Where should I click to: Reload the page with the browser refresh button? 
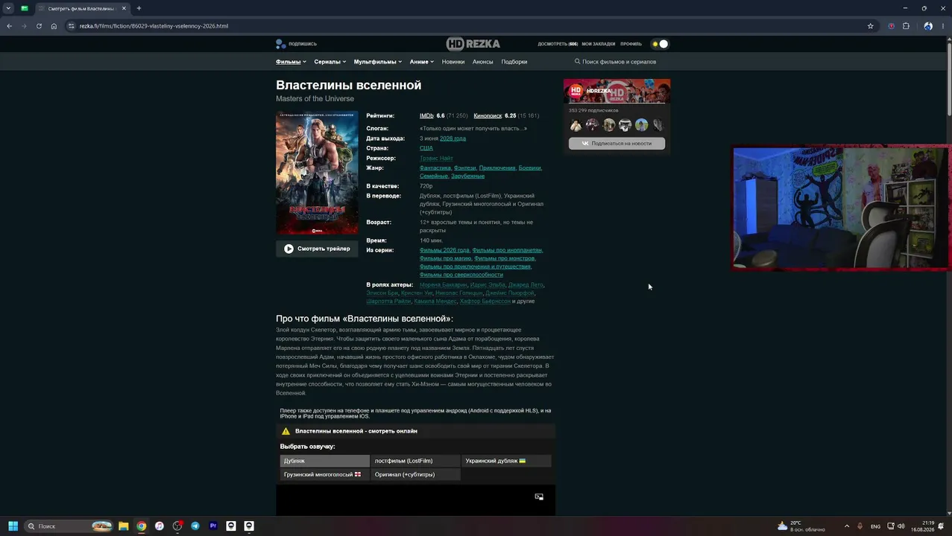[x=39, y=26]
